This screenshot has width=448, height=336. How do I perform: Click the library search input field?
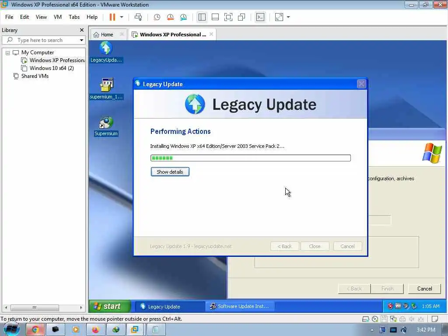click(x=43, y=40)
